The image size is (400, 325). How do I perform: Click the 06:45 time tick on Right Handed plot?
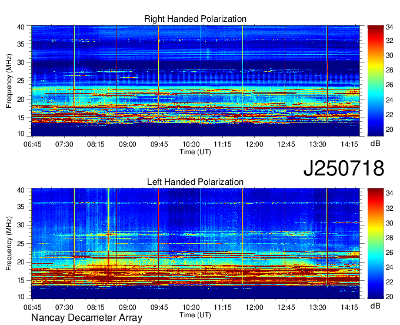click(x=32, y=144)
